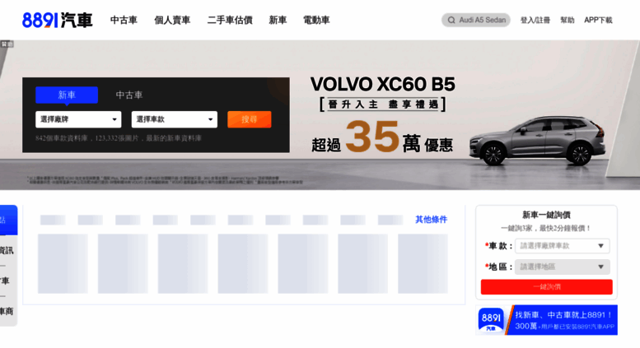Click the Volvo XC60 car image
The image size is (640, 348).
point(537,142)
